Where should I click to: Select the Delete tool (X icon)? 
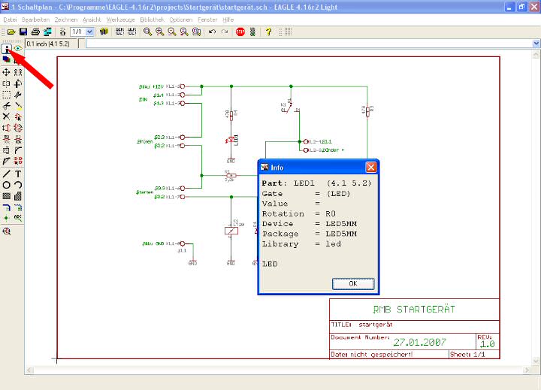[x=7, y=116]
